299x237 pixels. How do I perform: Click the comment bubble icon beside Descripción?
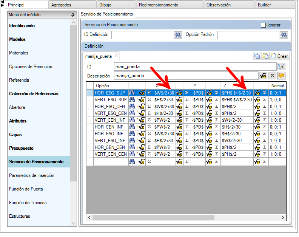point(281,76)
